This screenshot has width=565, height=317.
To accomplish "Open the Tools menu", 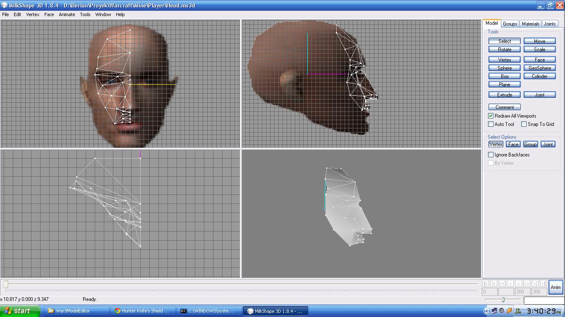I will [x=85, y=14].
